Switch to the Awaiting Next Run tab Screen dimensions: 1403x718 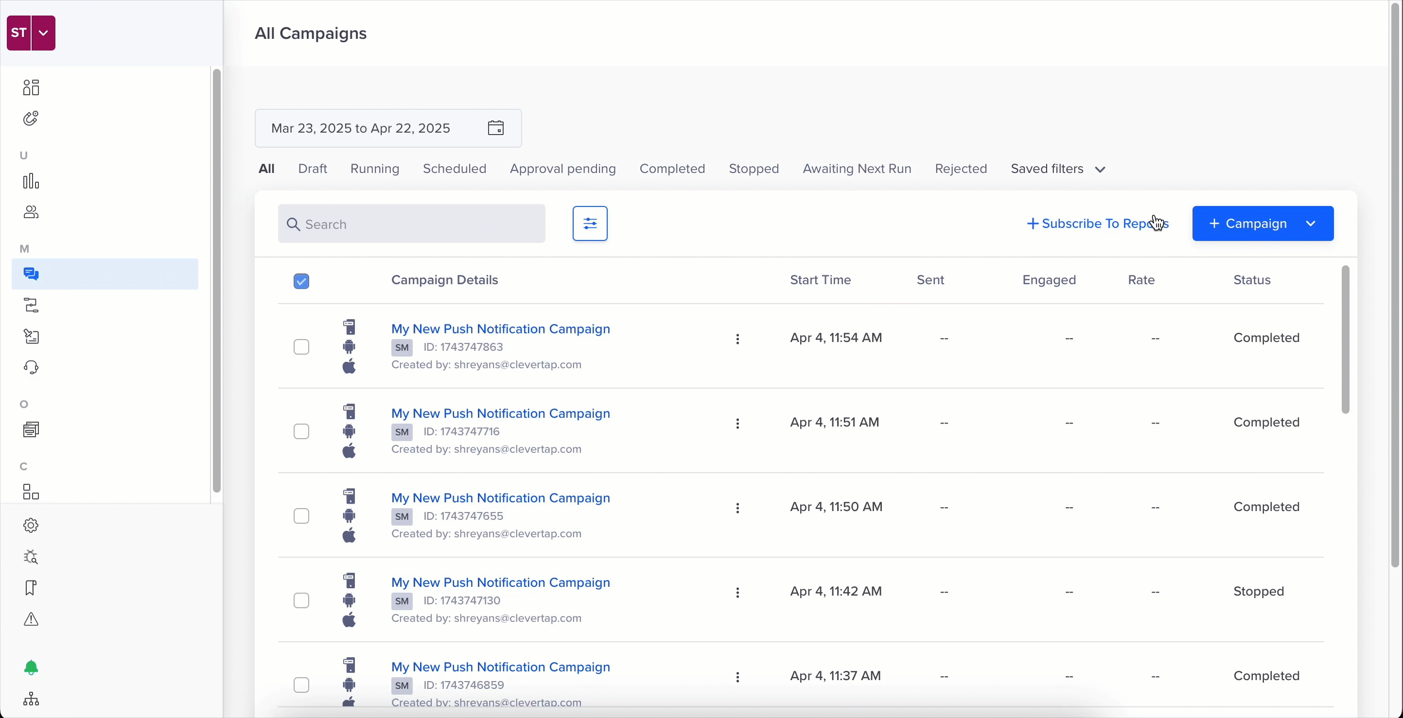click(x=857, y=169)
